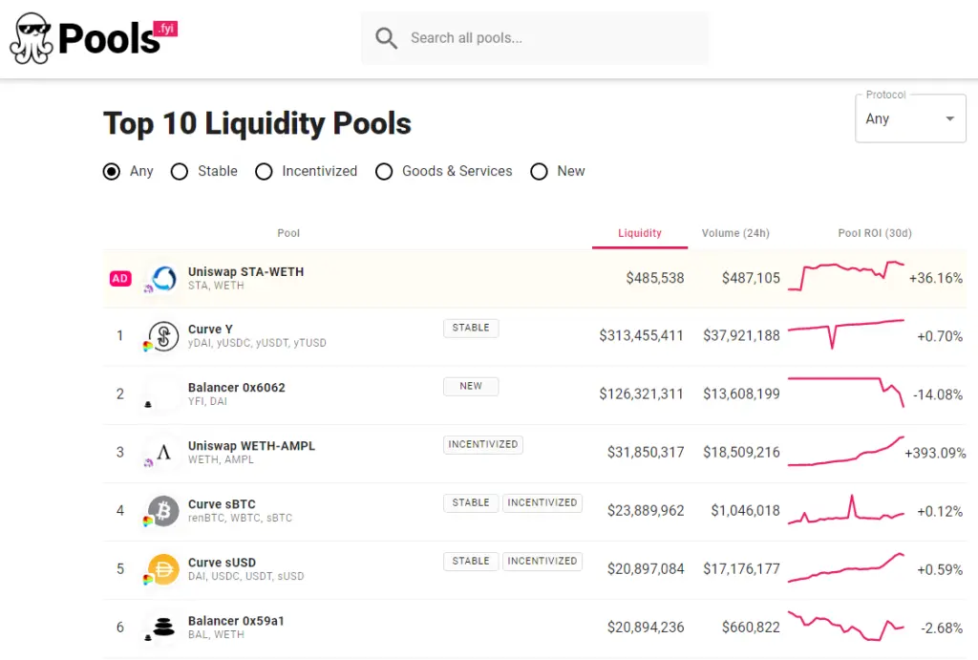Screen dimensions: 978x660
Task: Open the Curve Y pool link
Action: 210,330
